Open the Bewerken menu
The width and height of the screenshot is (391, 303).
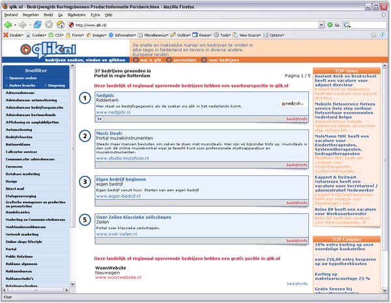point(32,14)
